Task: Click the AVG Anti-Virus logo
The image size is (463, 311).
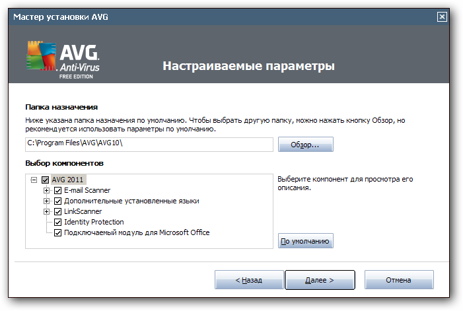Action: coord(63,60)
